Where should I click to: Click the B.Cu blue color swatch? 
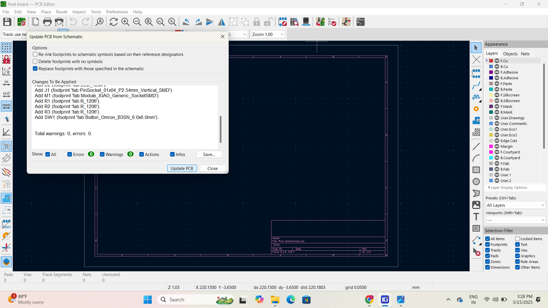tap(491, 66)
